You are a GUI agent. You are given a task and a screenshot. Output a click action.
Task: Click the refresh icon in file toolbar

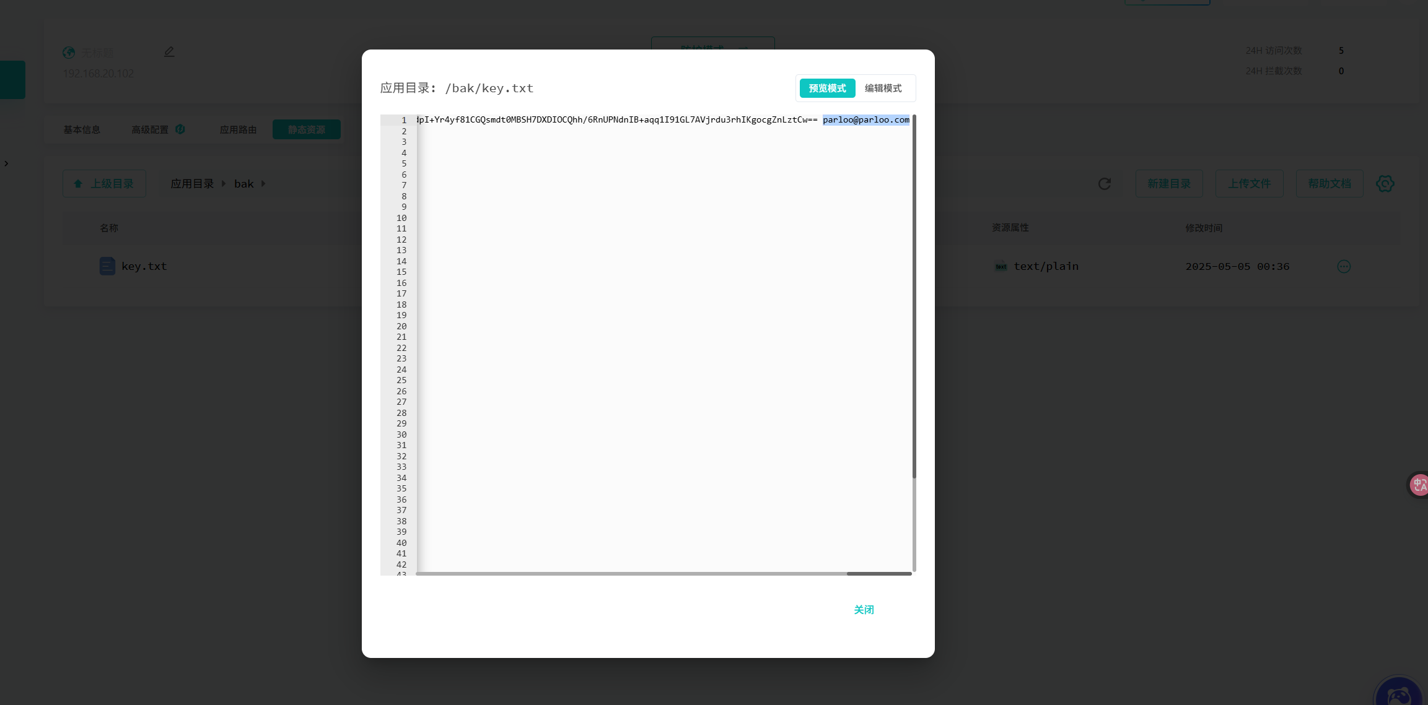point(1105,184)
